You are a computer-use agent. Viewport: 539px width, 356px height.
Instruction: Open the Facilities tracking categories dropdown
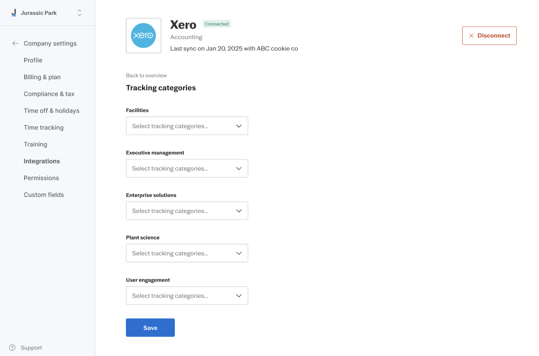[x=187, y=126]
